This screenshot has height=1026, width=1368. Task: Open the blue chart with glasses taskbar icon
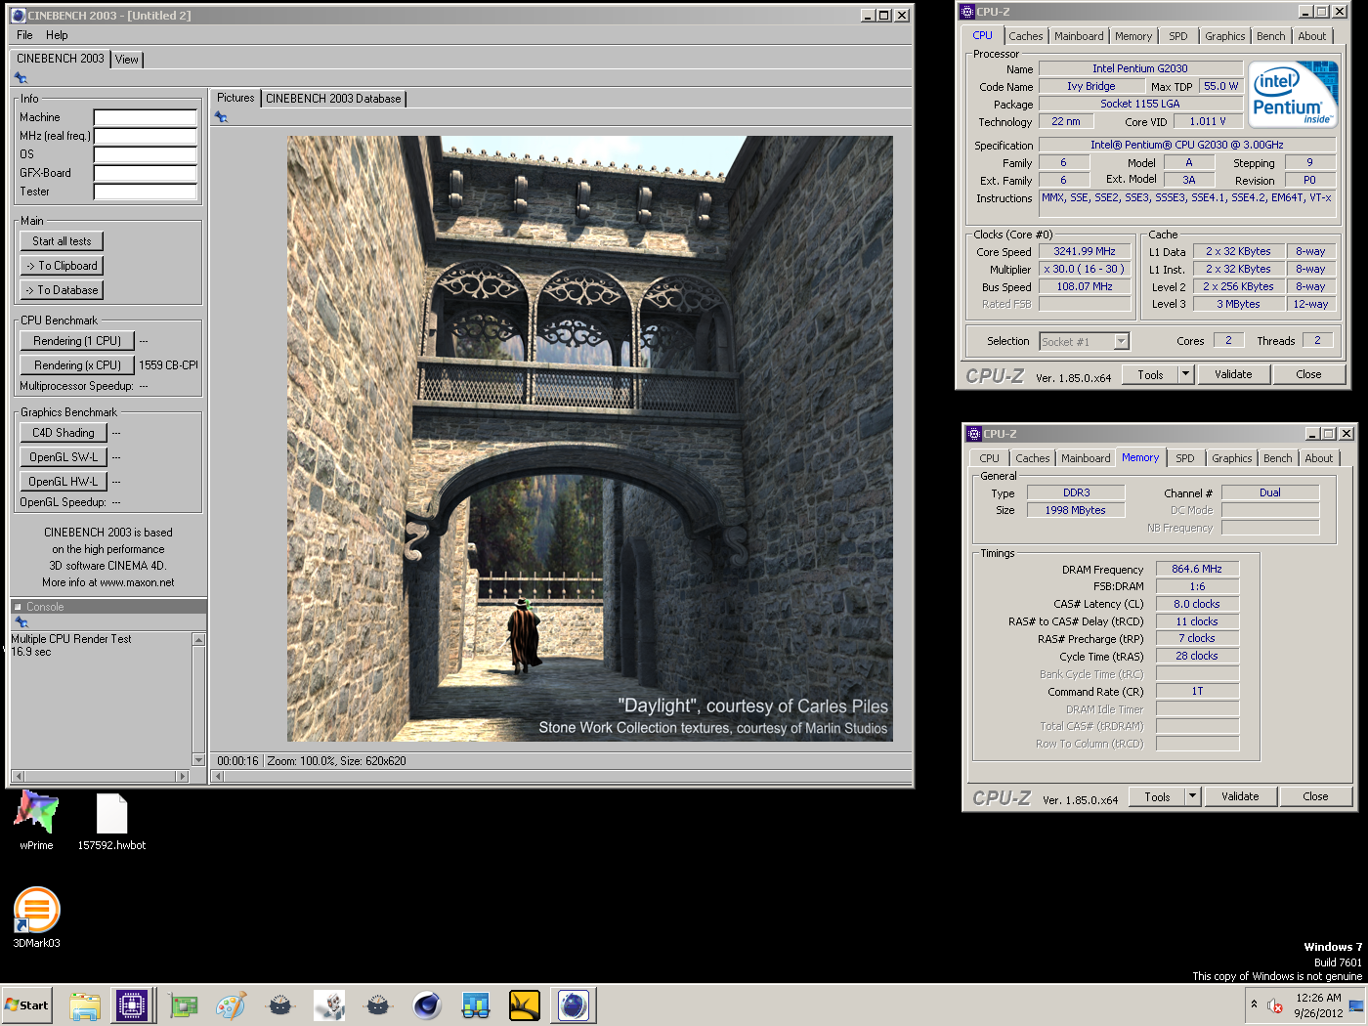476,1005
